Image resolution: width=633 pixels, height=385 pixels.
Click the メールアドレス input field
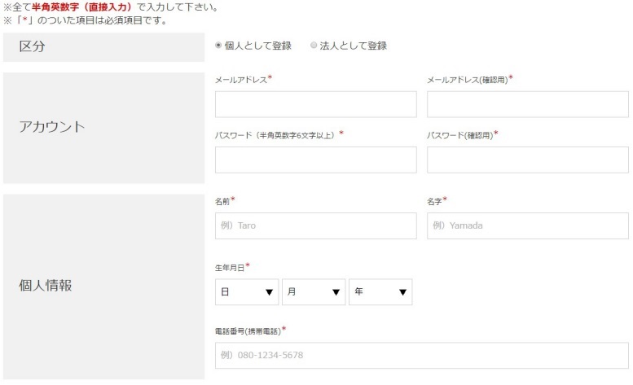pyautogui.click(x=316, y=104)
